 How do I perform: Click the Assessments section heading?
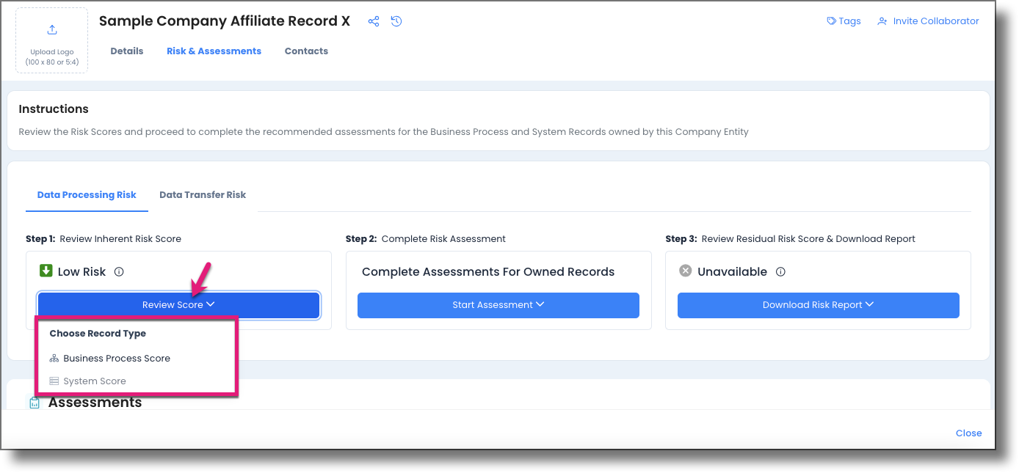pos(95,402)
